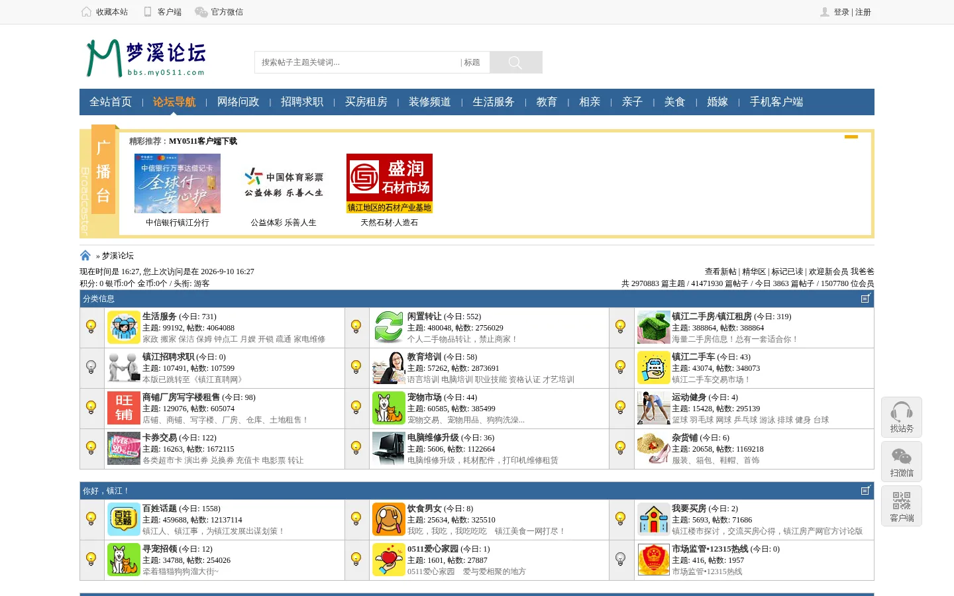Viewport: 954px width, 596px height.
Task: Click the 梦溪论坛 logo
Action: [x=146, y=58]
